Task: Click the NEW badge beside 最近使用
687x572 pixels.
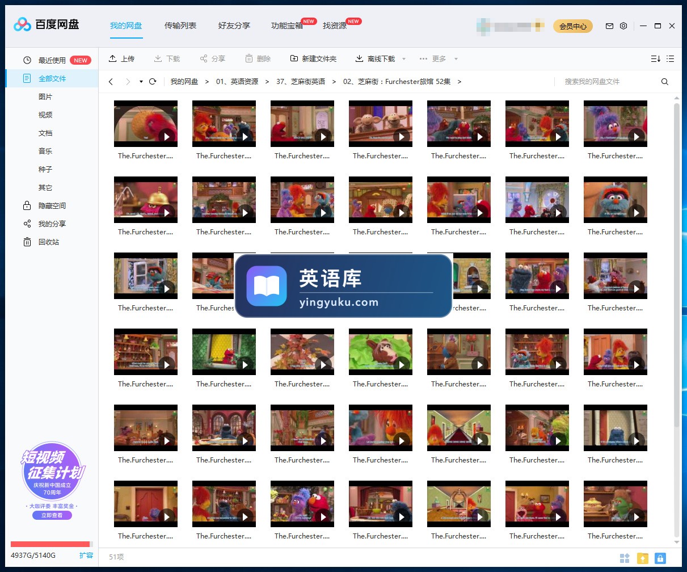Action: click(x=81, y=60)
